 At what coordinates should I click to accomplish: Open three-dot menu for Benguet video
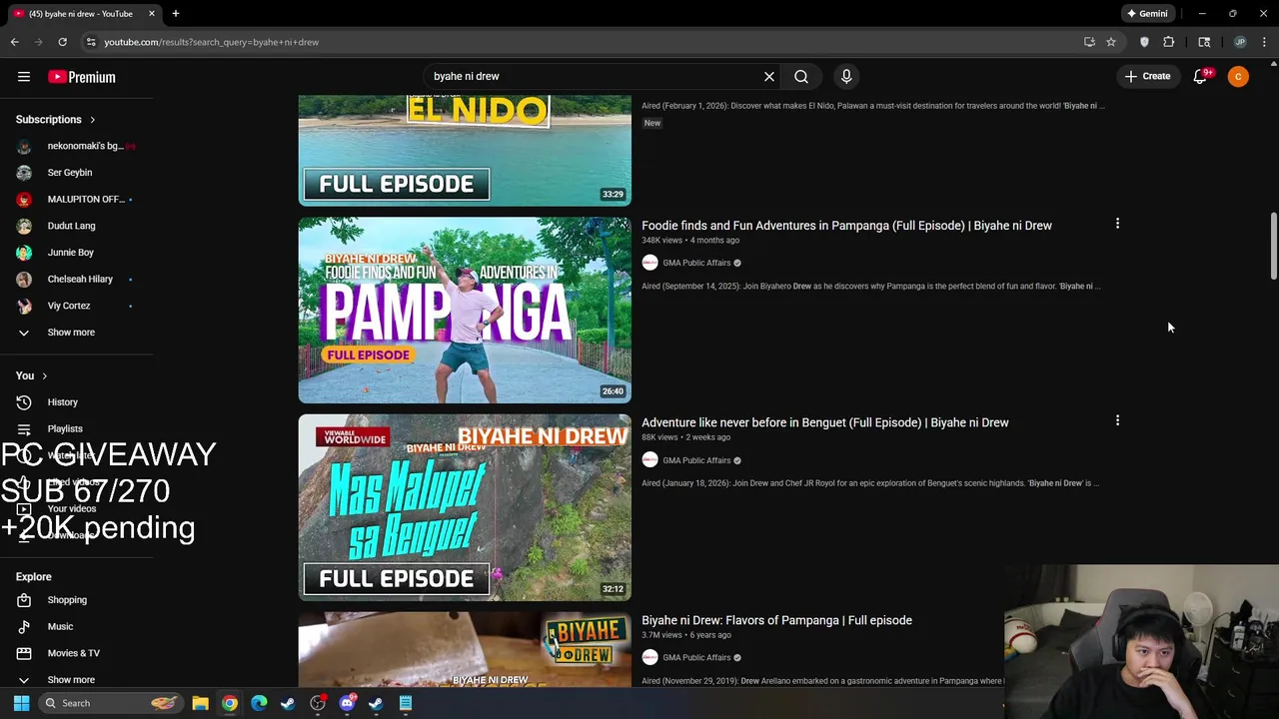1117,421
